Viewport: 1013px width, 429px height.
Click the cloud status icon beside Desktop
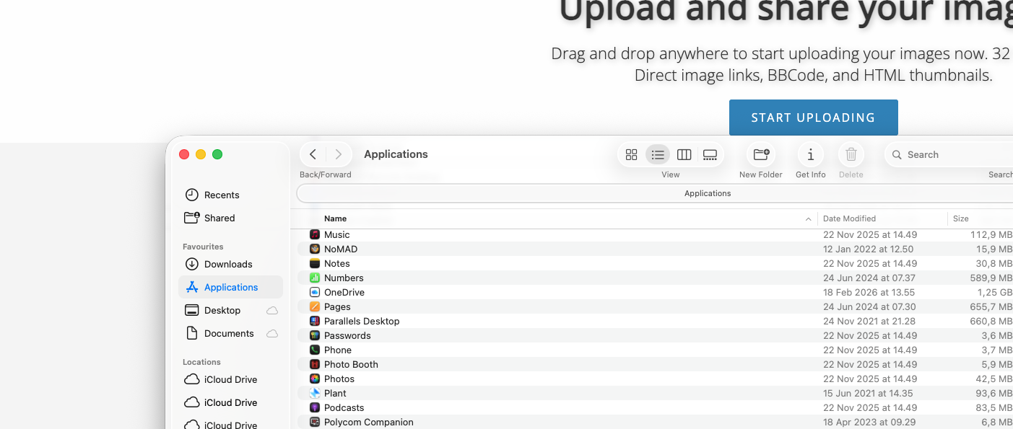272,311
